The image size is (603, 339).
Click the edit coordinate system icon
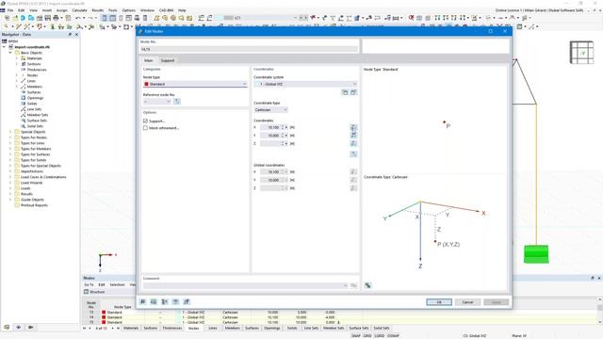click(x=353, y=92)
